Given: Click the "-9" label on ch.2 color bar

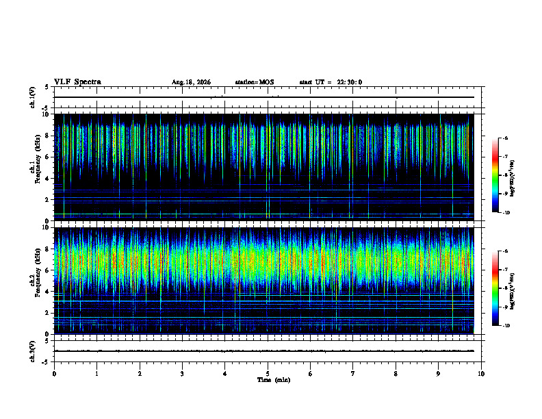Looking at the screenshot, I should (x=504, y=307).
